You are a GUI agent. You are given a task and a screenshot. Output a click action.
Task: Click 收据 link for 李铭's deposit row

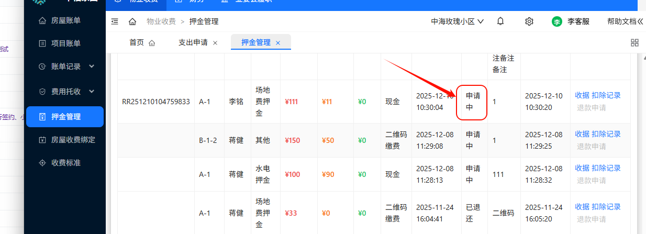click(582, 95)
